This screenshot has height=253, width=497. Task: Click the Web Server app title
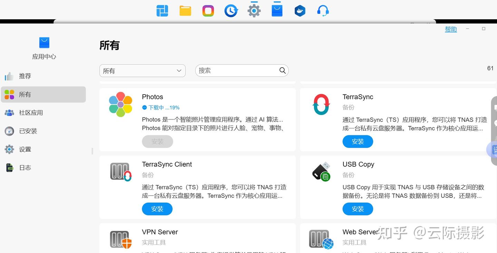click(x=360, y=232)
